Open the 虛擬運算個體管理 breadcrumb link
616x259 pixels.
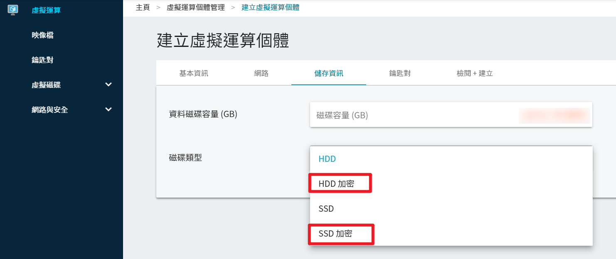(196, 7)
